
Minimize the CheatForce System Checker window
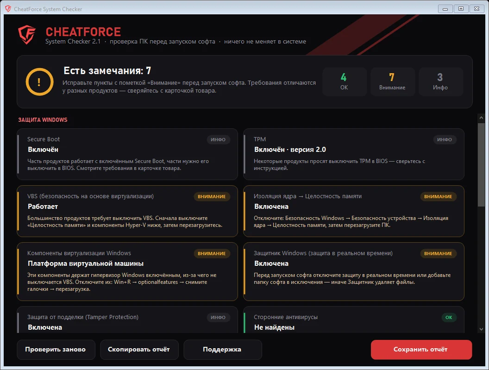(x=445, y=9)
